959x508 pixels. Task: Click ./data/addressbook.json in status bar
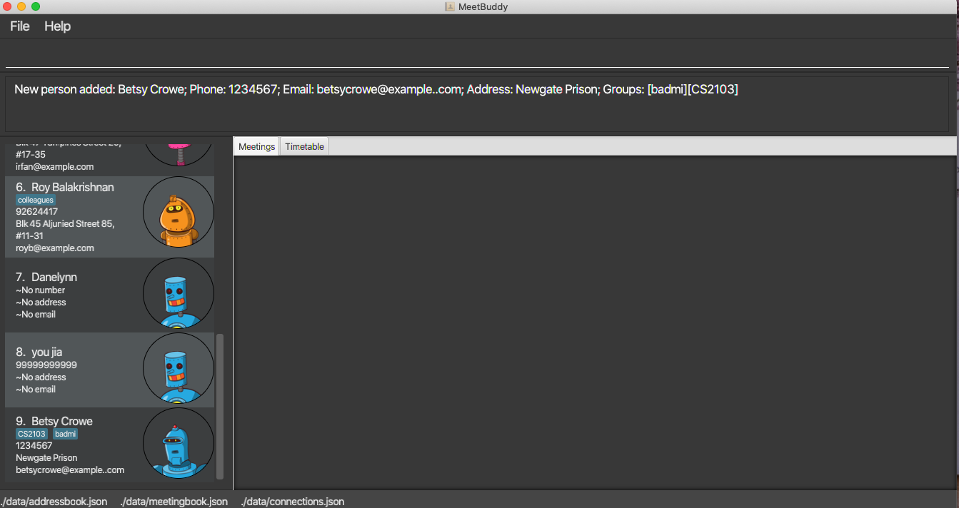tap(54, 502)
